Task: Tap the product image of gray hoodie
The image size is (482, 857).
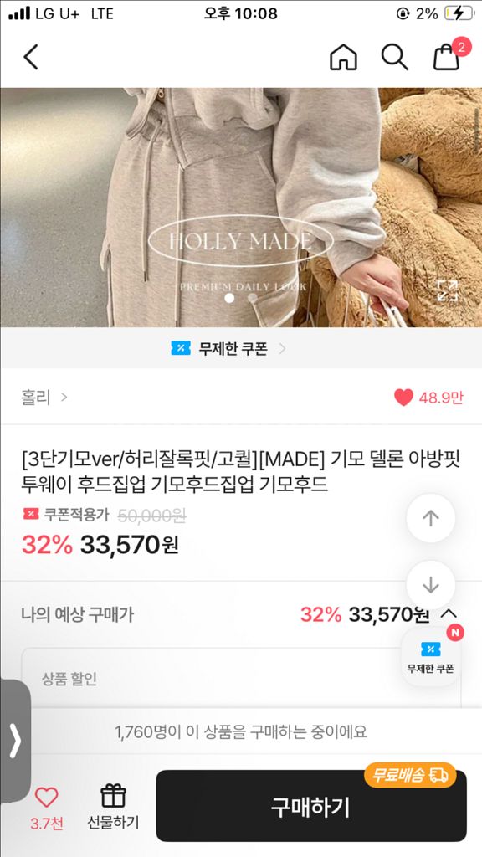Action: click(x=241, y=208)
